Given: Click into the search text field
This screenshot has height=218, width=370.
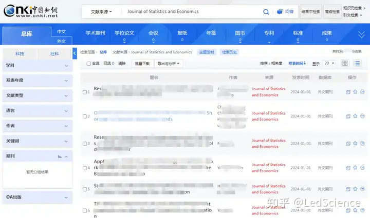Looking at the screenshot, I should pyautogui.click(x=191, y=11).
